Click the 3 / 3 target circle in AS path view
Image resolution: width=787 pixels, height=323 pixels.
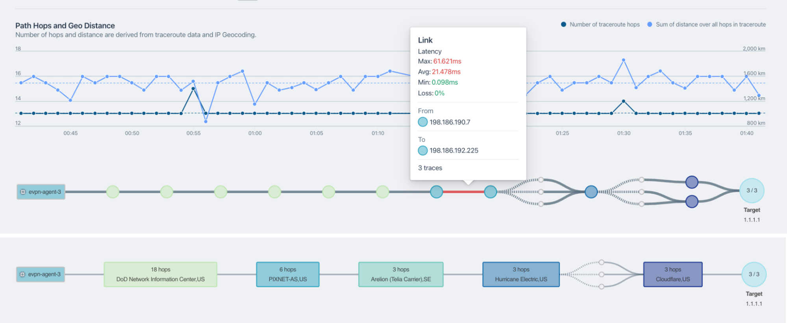(x=754, y=274)
